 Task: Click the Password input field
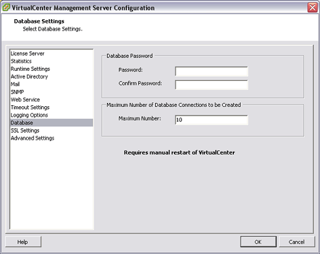click(x=211, y=71)
